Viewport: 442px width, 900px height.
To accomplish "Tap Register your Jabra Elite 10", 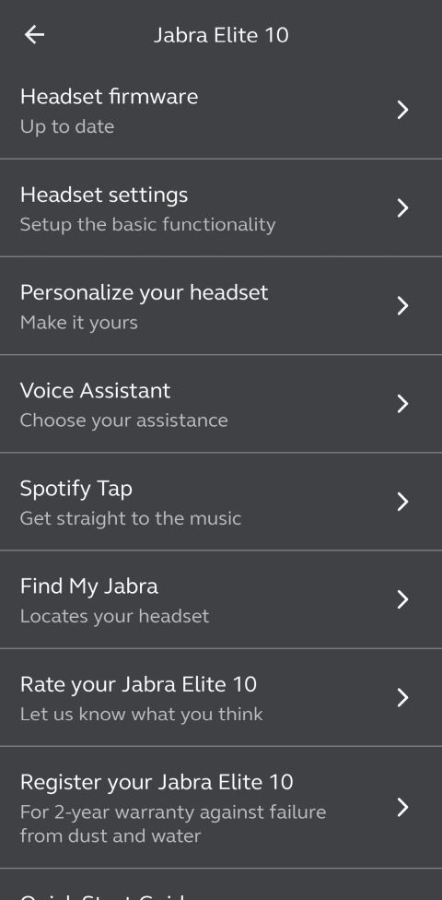I will click(x=221, y=807).
